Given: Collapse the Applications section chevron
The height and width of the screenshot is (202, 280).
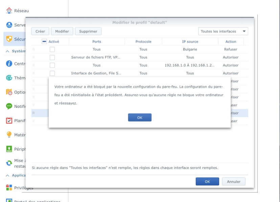Looking at the screenshot, I should [x=8, y=175].
